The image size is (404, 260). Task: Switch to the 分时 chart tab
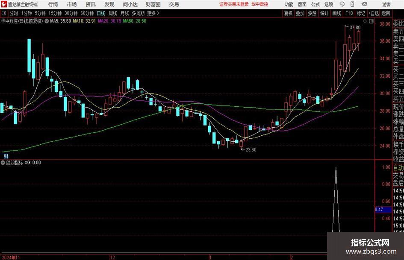tap(14, 13)
